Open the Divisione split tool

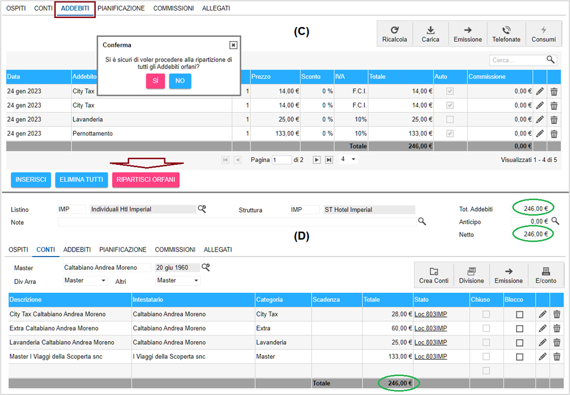coord(471,275)
